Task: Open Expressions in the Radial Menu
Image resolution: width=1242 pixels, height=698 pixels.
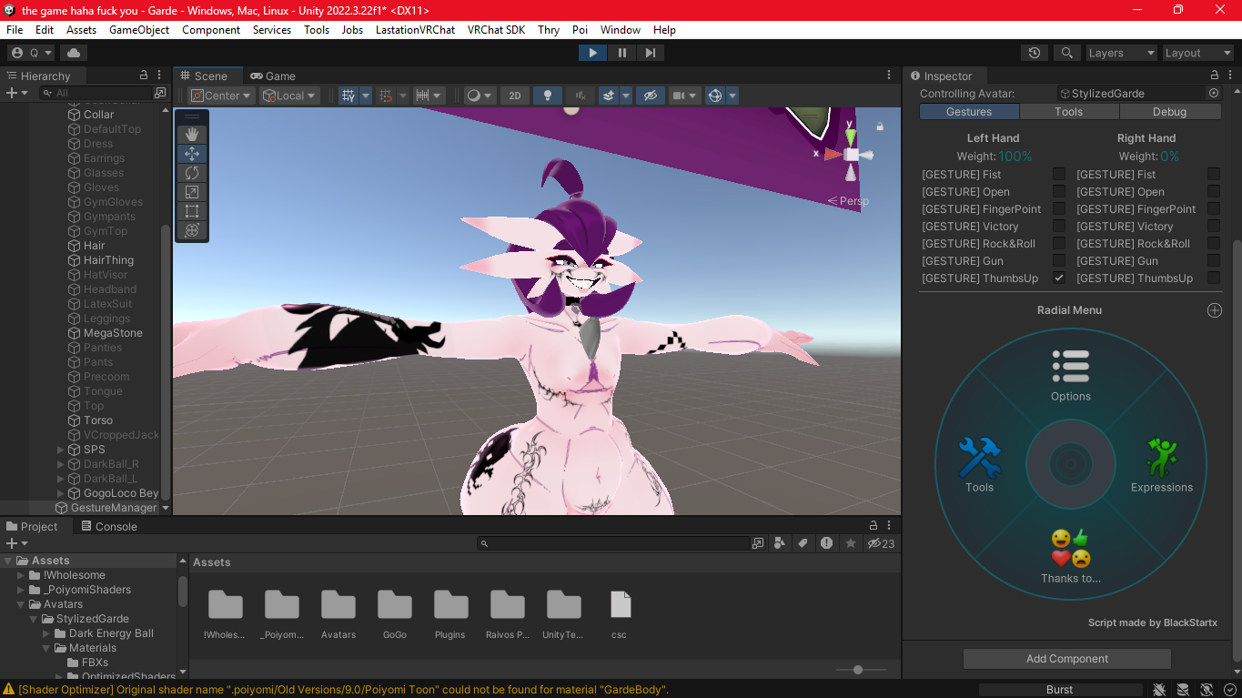Action: 1162,465
